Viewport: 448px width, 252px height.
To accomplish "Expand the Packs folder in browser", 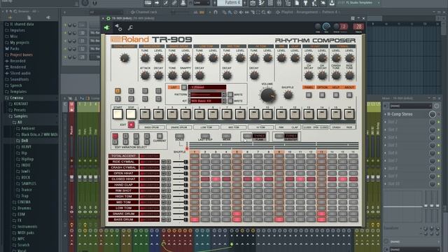I will [14, 48].
